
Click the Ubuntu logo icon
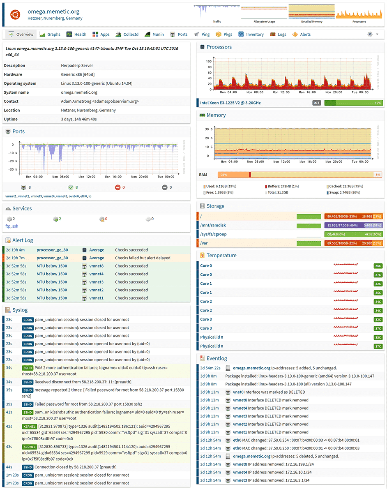coord(16,14)
